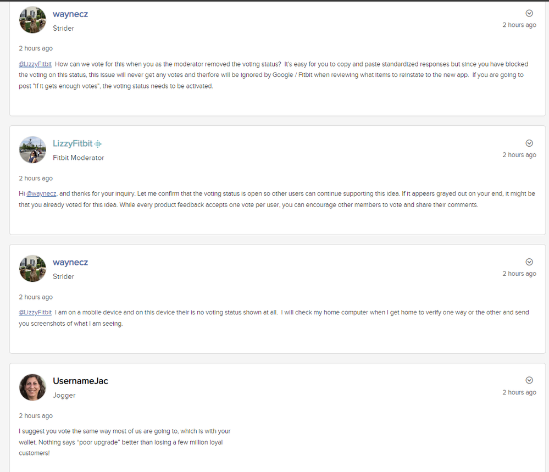Open LizzyFitbit's profile picture

(x=32, y=150)
